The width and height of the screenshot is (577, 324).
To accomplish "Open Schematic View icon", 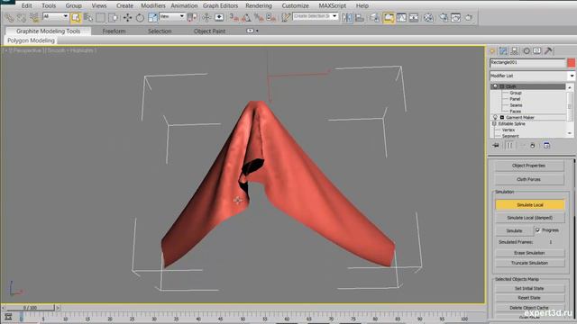I will [414, 17].
